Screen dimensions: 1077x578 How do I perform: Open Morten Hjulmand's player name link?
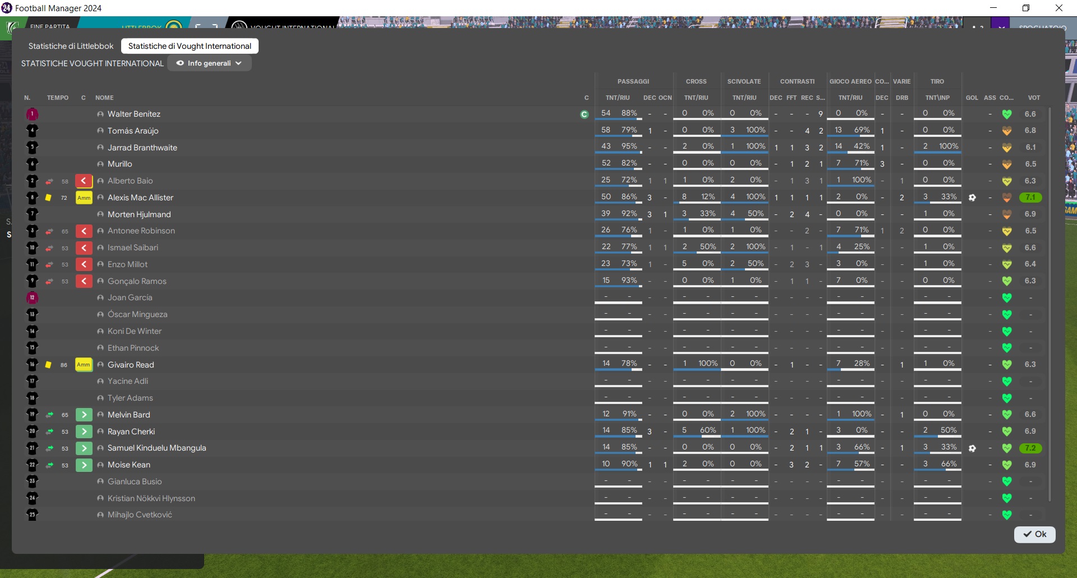139,214
